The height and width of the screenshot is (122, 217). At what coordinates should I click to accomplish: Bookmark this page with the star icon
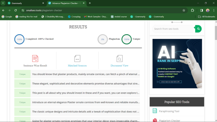(x=184, y=10)
